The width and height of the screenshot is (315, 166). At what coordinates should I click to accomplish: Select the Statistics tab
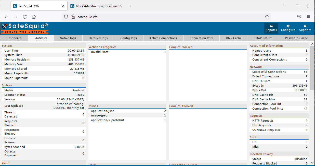[41, 38]
